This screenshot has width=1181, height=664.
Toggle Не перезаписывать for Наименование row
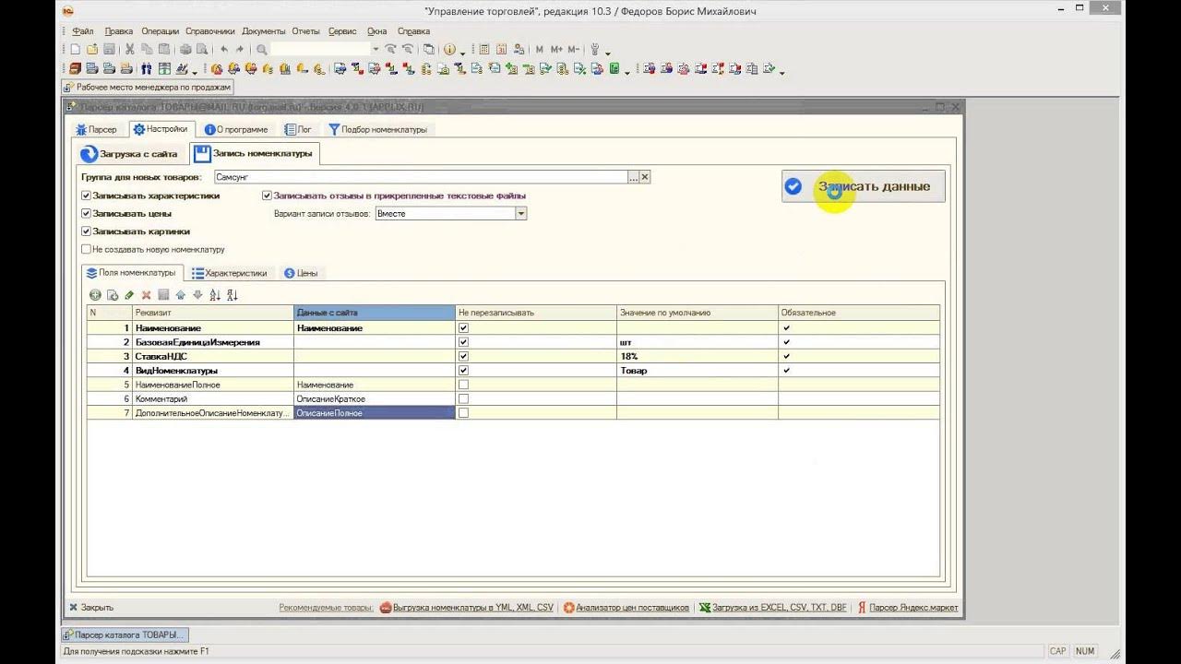463,327
